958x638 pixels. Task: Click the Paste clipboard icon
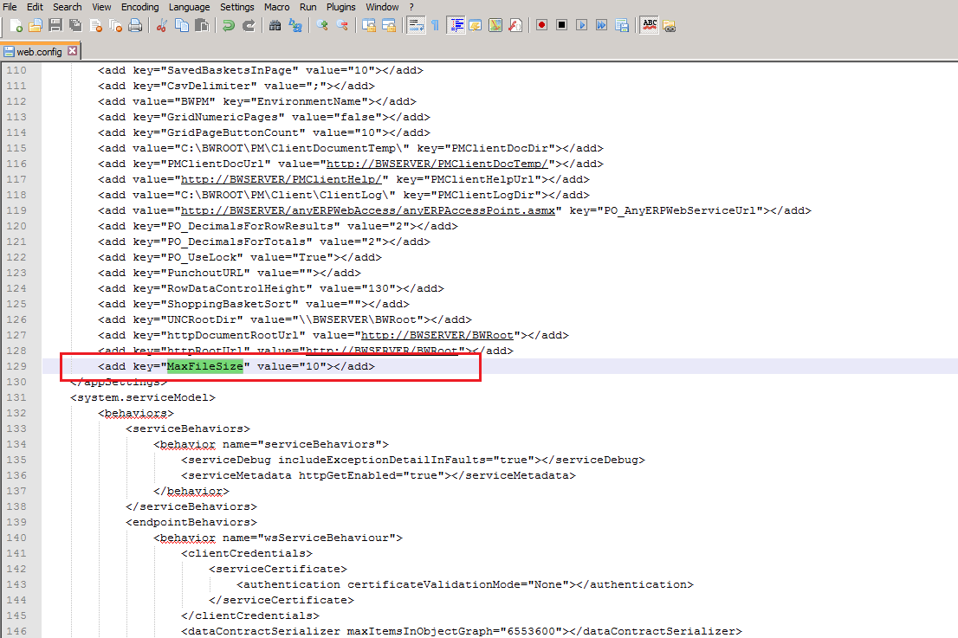click(x=202, y=26)
